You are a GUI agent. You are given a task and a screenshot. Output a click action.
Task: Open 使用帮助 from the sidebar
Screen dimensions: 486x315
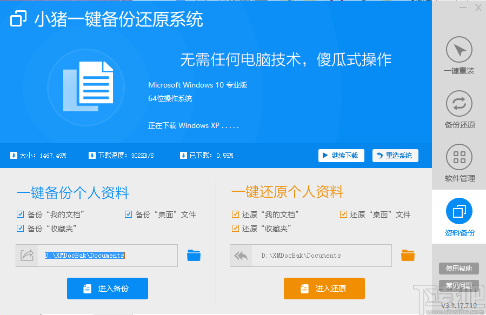(x=458, y=268)
